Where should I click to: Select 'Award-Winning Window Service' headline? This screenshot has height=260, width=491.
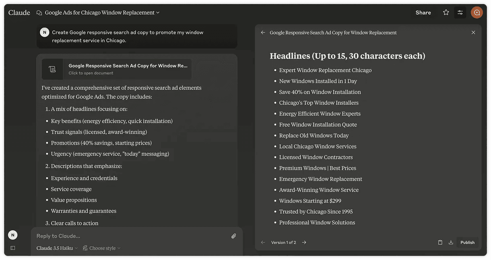coord(319,190)
